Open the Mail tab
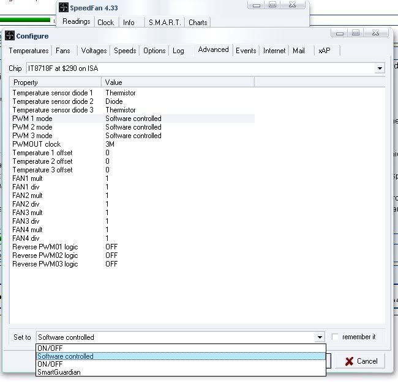398x382 pixels. (299, 51)
